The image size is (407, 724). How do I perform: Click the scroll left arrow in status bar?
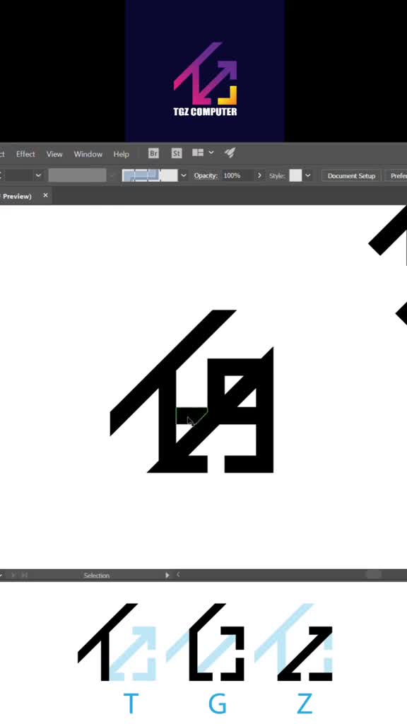coord(178,575)
